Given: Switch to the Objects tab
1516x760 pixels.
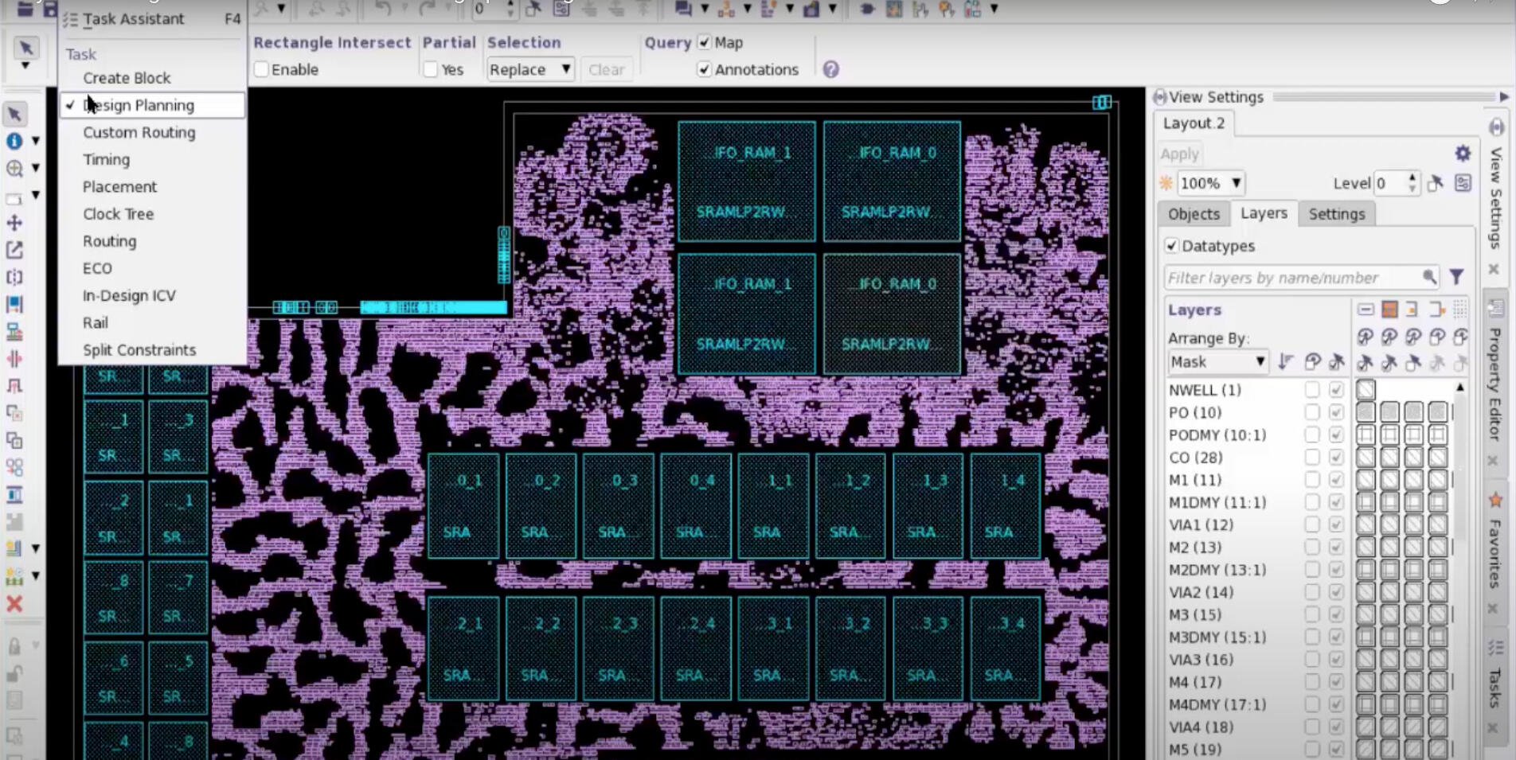Looking at the screenshot, I should [1193, 214].
